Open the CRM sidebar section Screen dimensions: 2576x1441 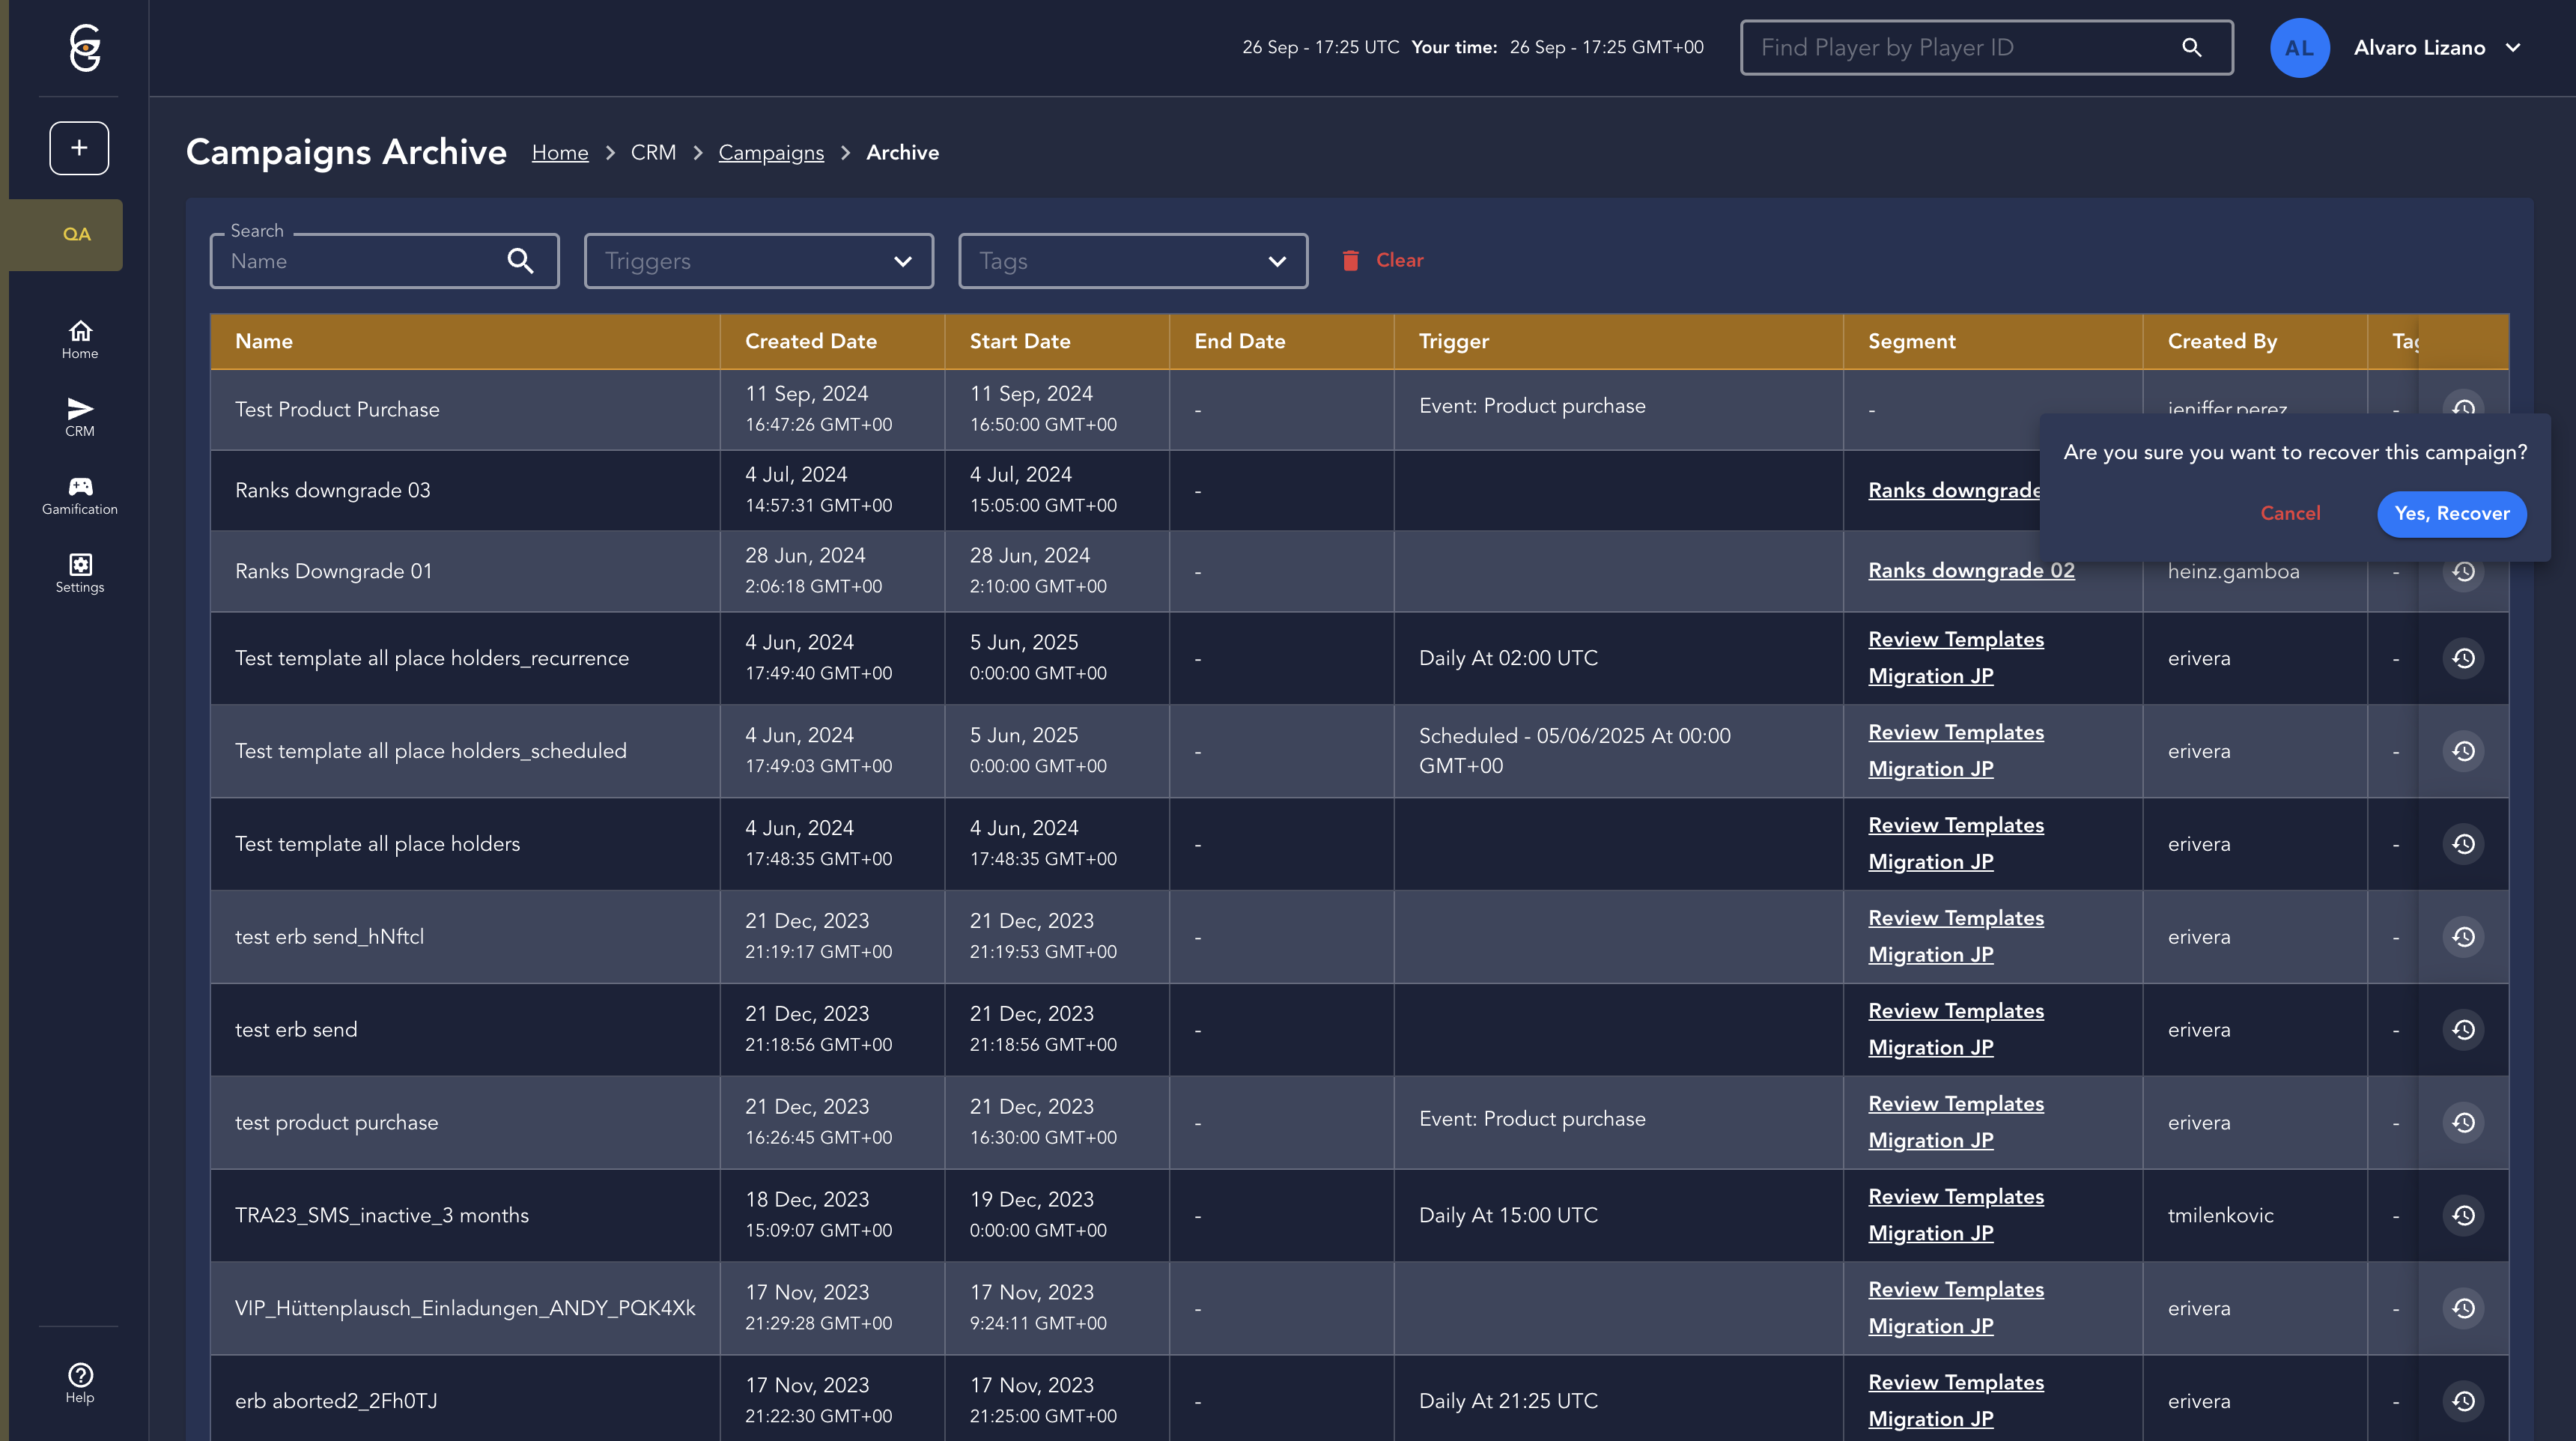click(x=80, y=417)
